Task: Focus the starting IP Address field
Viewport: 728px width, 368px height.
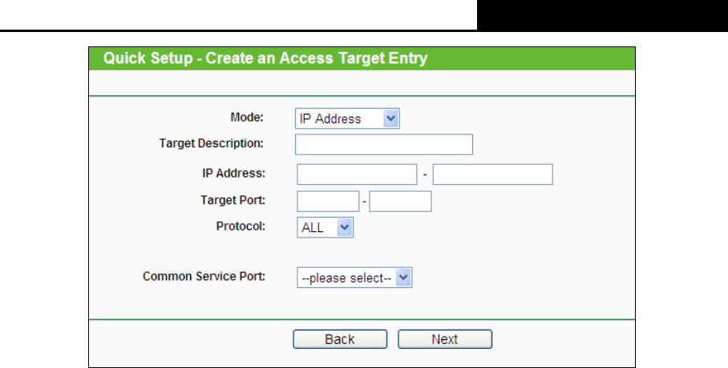Action: pyautogui.click(x=357, y=174)
